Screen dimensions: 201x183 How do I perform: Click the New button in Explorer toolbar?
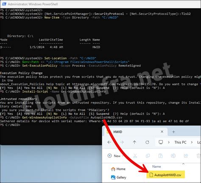tap(115, 156)
